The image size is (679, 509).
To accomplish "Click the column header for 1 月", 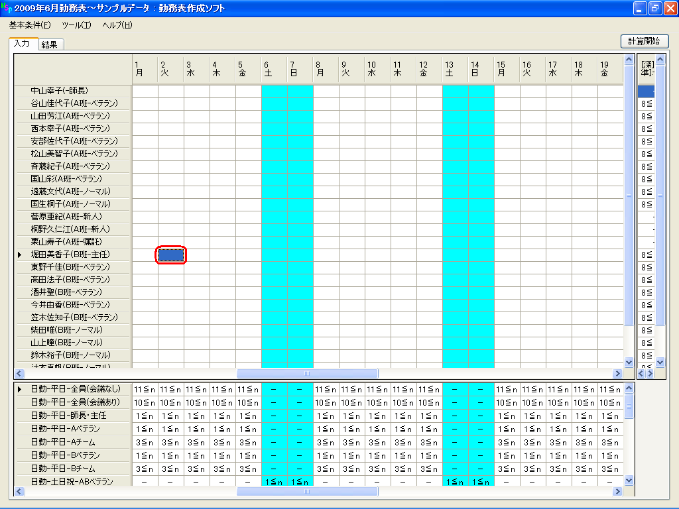I will tap(145, 69).
